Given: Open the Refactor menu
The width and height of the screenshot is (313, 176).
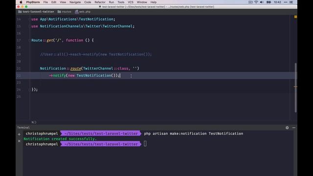Looking at the screenshot, I should [100, 2].
